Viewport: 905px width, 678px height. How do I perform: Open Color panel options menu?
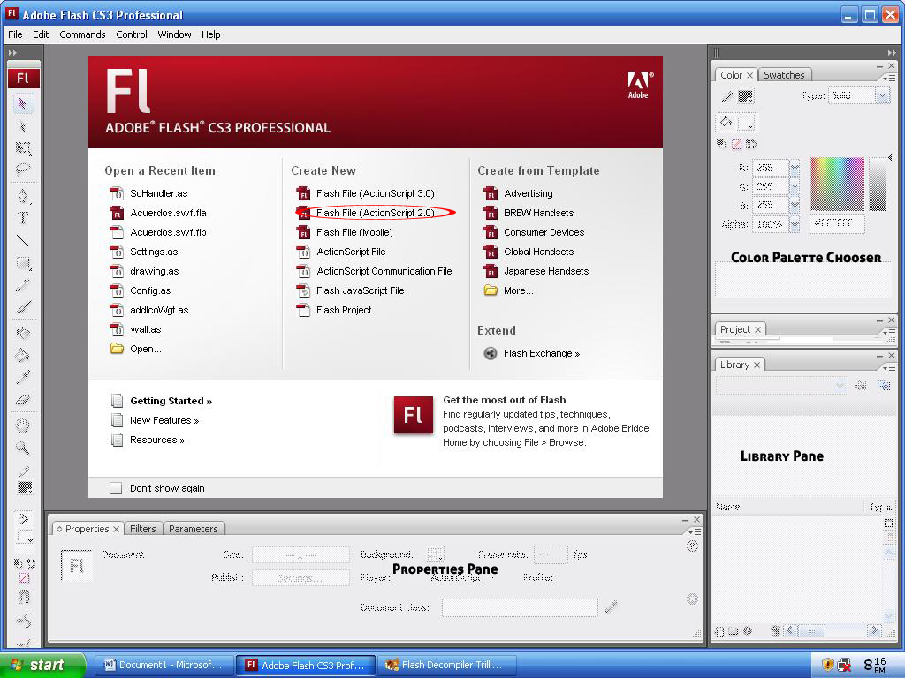(888, 78)
